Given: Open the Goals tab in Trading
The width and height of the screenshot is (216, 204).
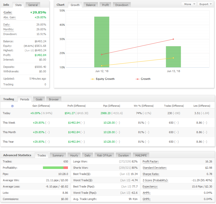Looking at the screenshot, I should point(39,99).
